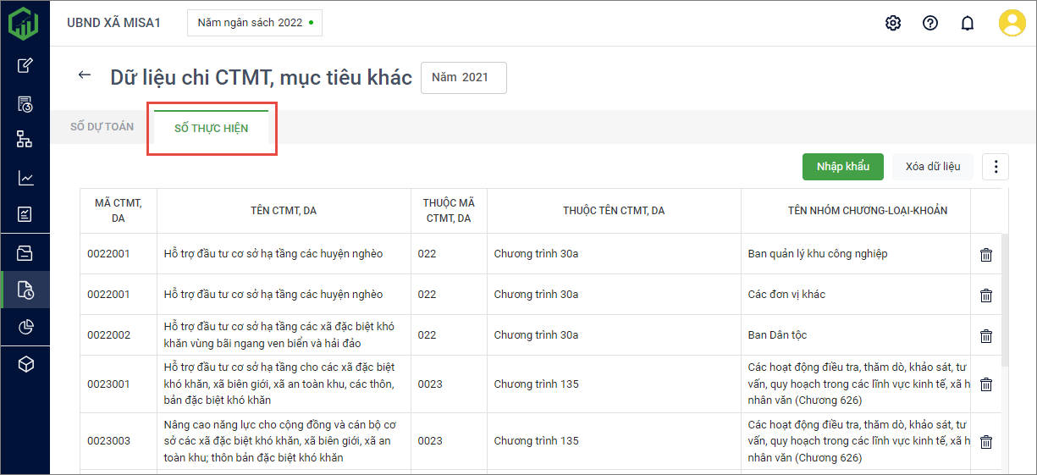Click the Nhập khẩu button
This screenshot has width=1037, height=475.
click(x=842, y=167)
